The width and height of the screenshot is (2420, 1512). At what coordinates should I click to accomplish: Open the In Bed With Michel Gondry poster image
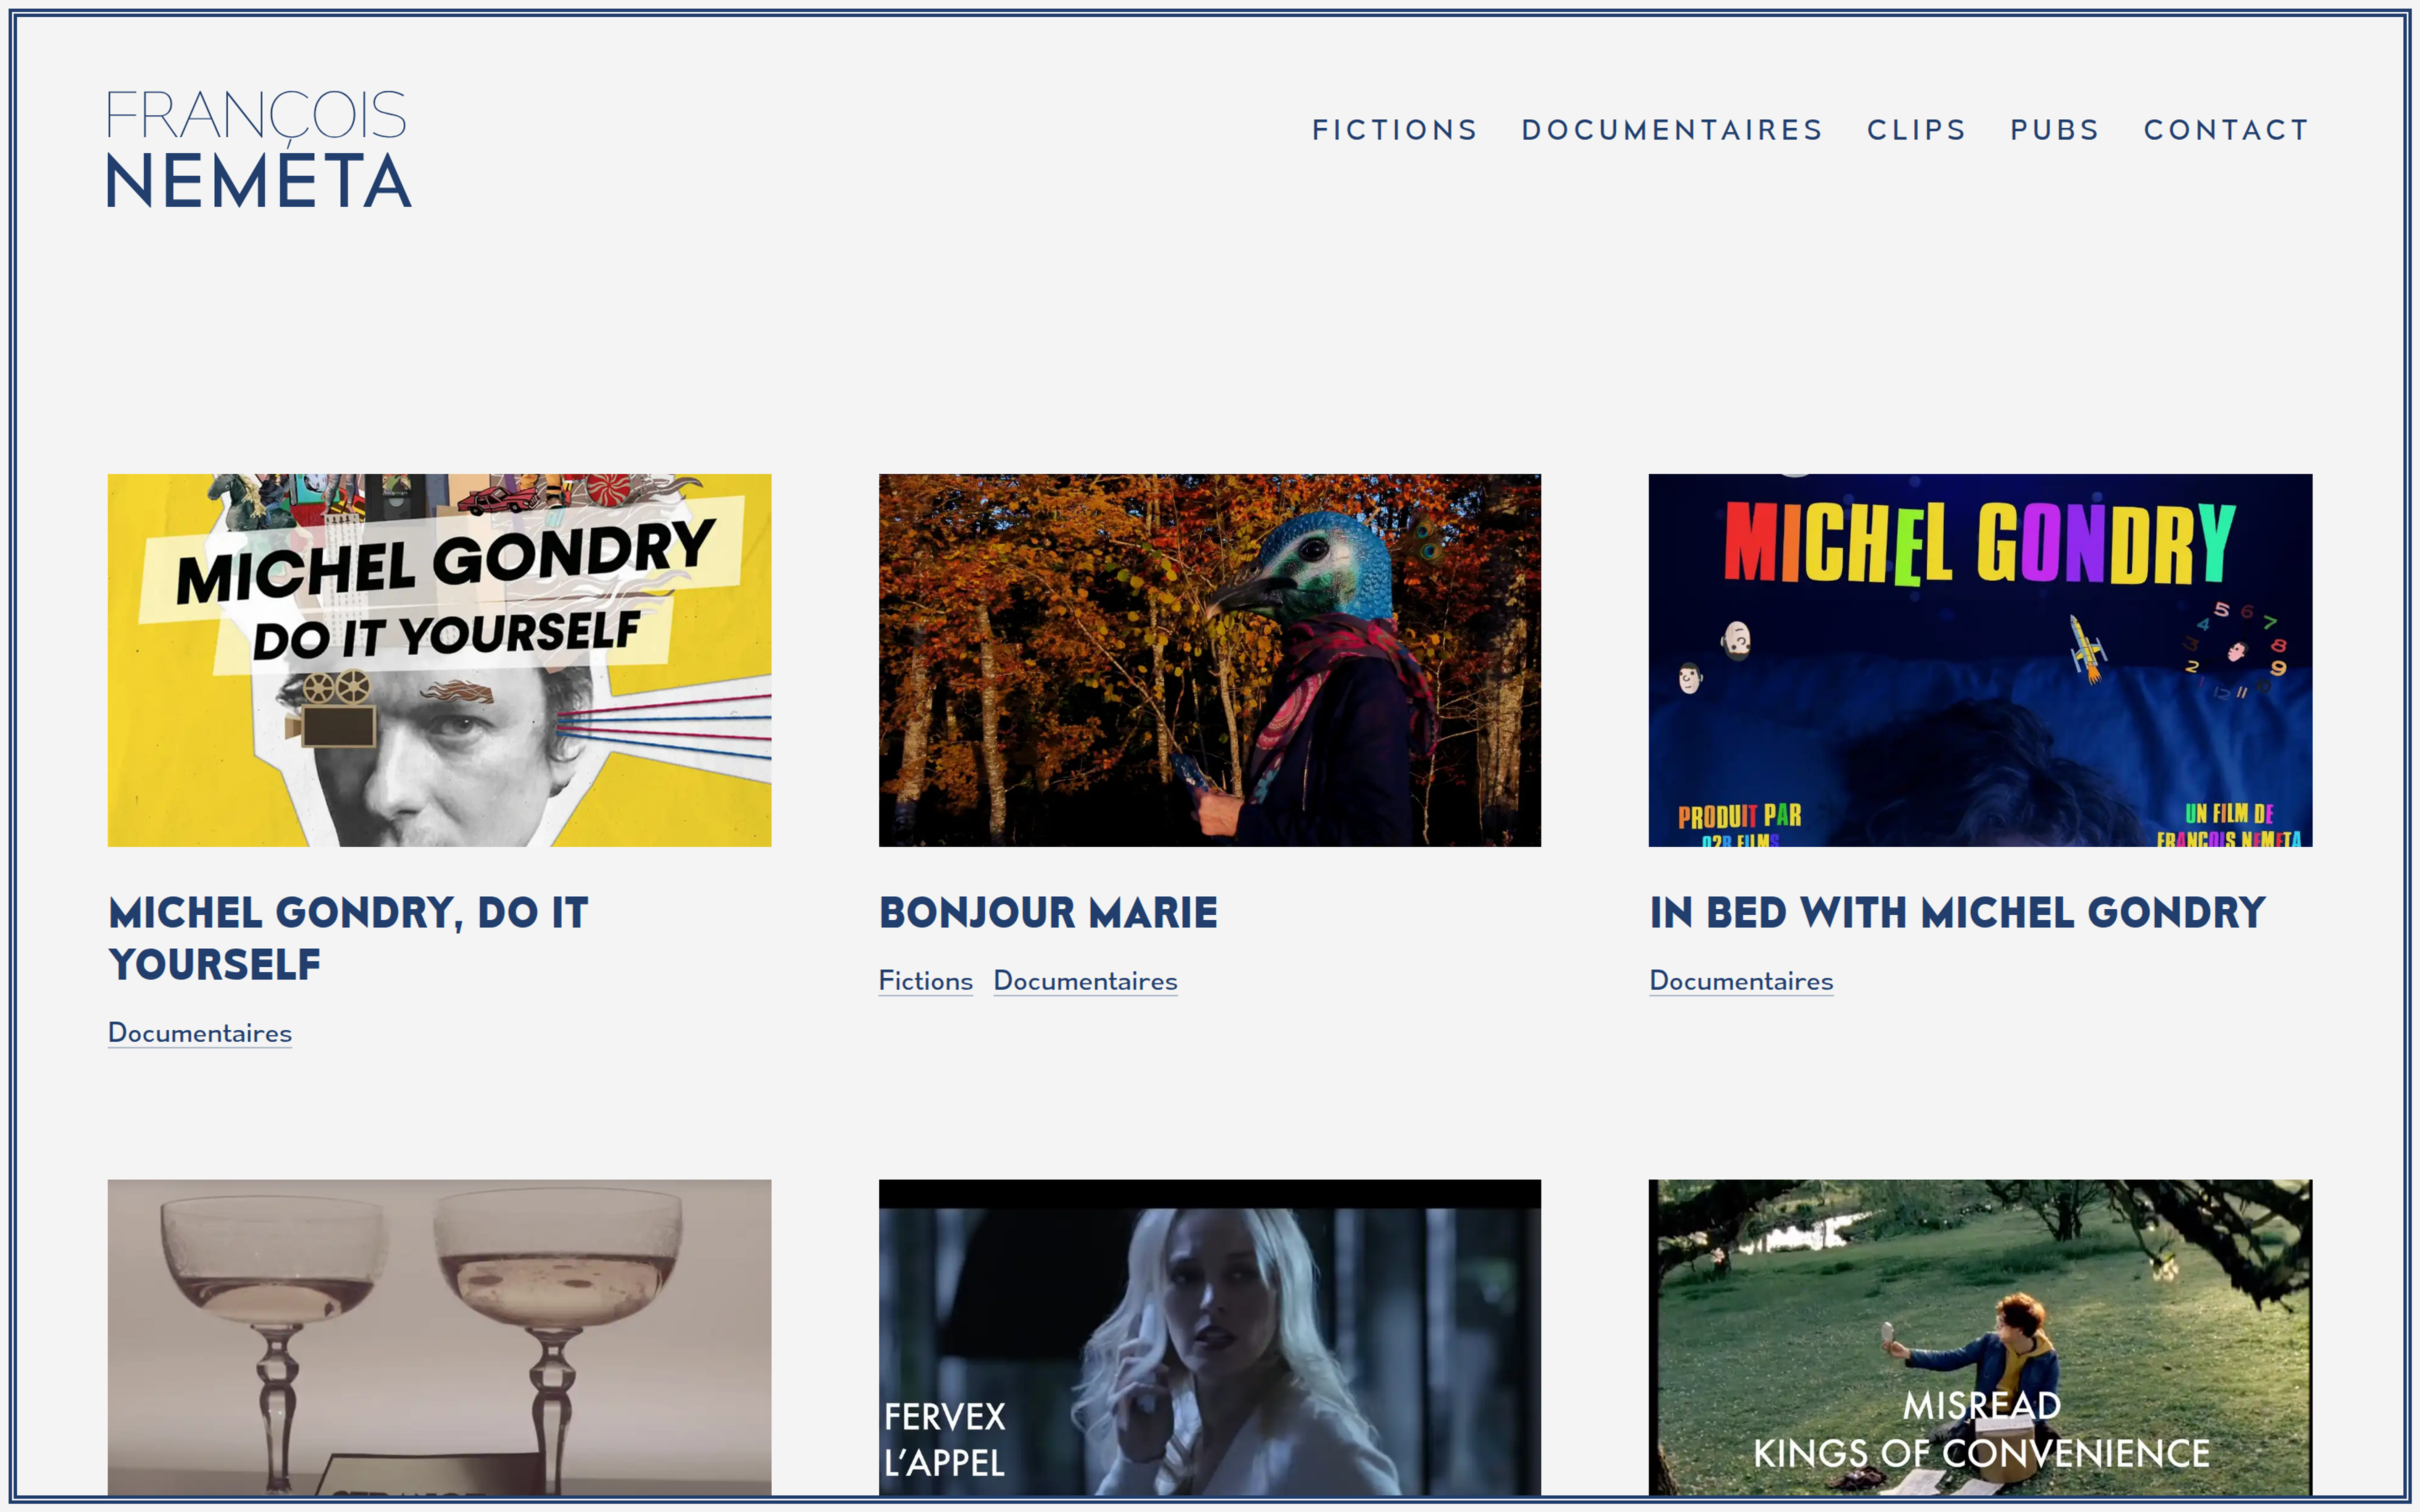coord(1980,660)
